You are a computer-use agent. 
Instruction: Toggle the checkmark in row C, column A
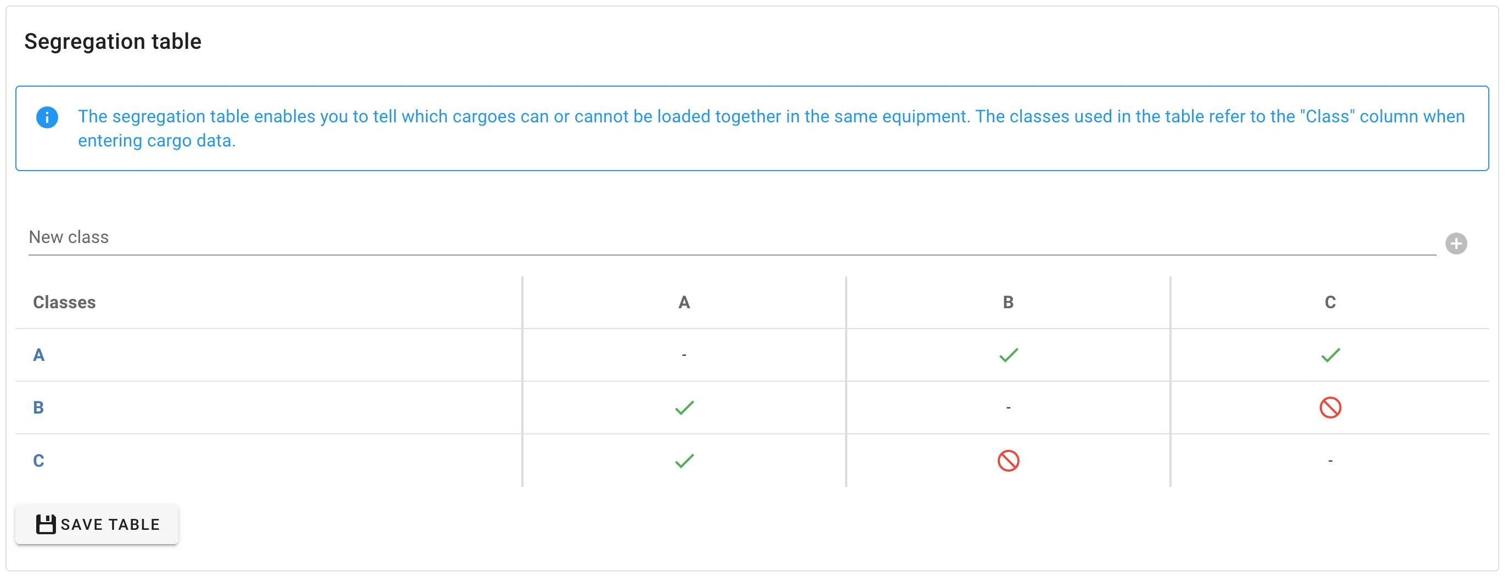click(x=684, y=461)
